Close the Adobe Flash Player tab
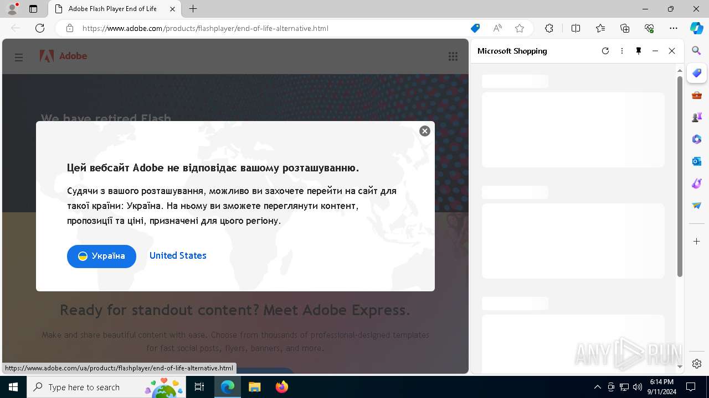The height and width of the screenshot is (398, 709). pyautogui.click(x=172, y=9)
